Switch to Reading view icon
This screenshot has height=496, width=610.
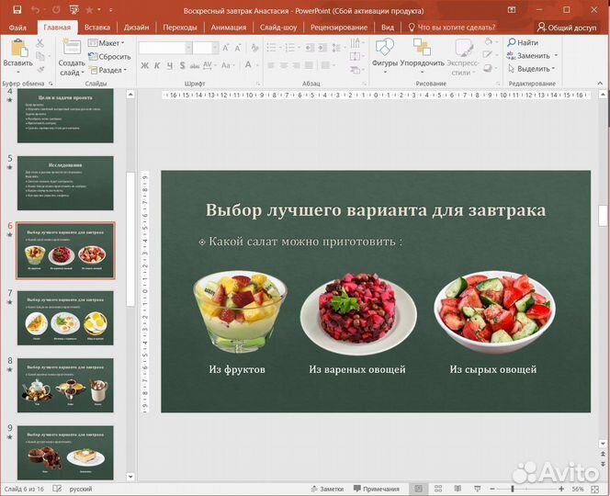(x=457, y=489)
